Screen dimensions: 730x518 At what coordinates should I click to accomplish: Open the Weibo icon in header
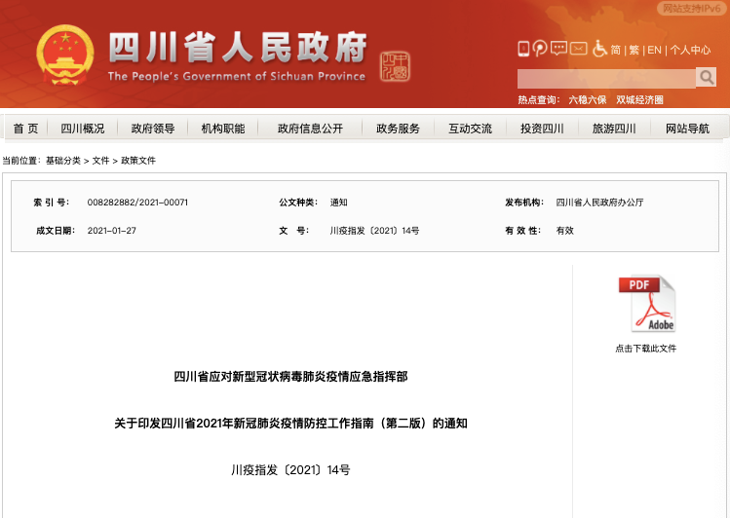[x=540, y=49]
